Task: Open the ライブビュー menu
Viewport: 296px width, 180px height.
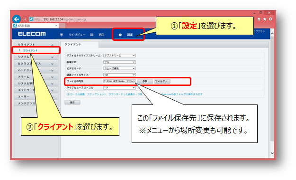Action: point(77,35)
